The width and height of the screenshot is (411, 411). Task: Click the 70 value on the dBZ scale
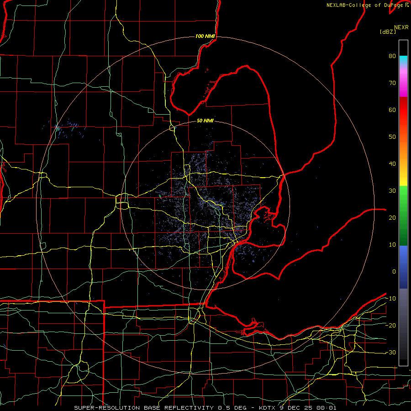pos(392,83)
